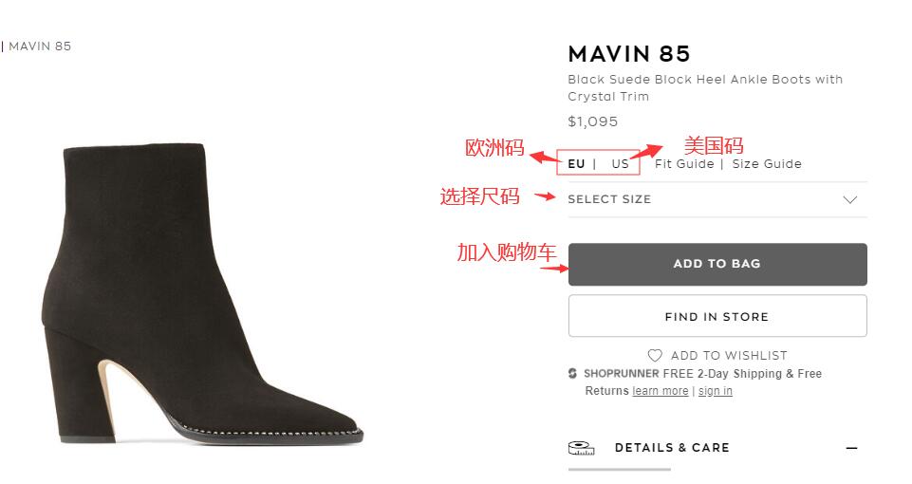Viewport: 912px width, 484px height.
Task: Select the DETAILS & CARE tab
Action: pos(672,448)
